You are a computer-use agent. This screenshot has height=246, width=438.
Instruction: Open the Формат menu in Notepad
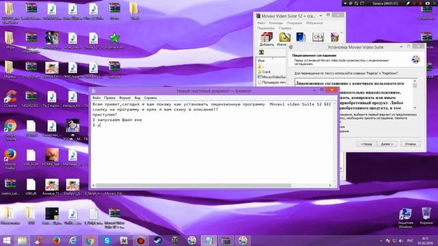[x=125, y=98]
